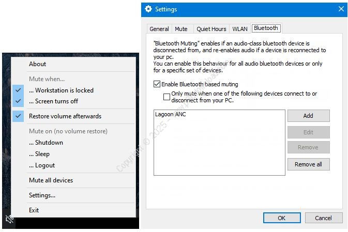Viewport: 348px width, 232px height.
Task: Confirm settings with OK button
Action: 281,218
